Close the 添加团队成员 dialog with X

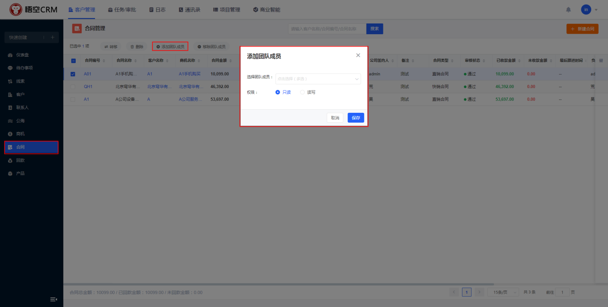tap(358, 55)
